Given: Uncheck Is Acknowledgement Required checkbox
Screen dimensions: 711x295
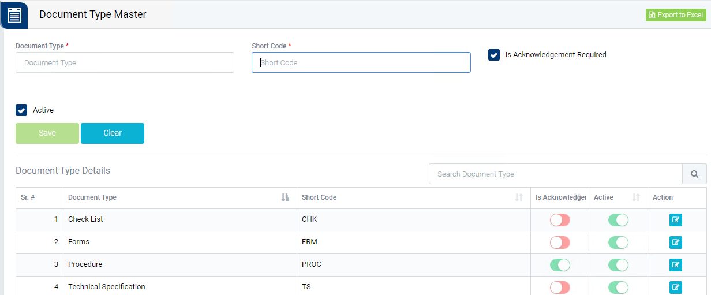Looking at the screenshot, I should (494, 55).
